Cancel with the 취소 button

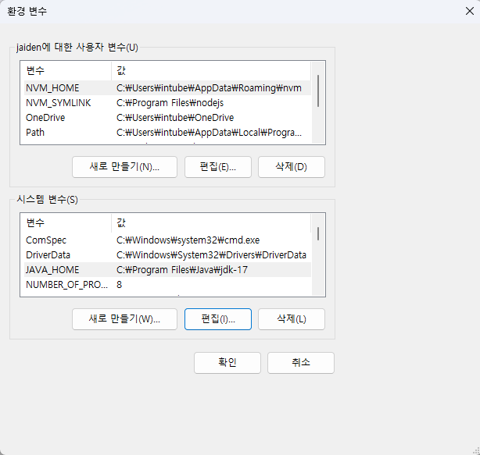pos(301,363)
